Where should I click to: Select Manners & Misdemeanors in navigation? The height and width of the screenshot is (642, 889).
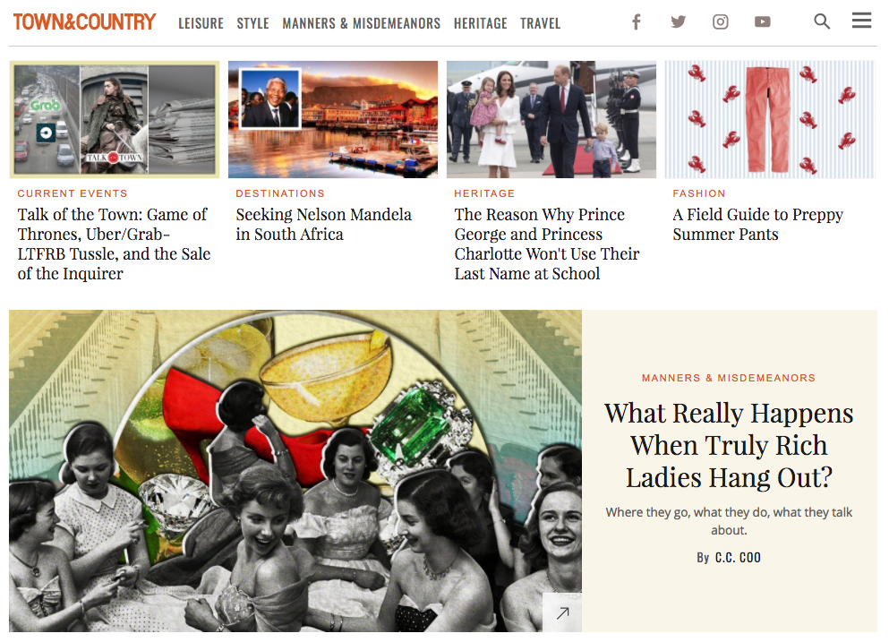361,23
